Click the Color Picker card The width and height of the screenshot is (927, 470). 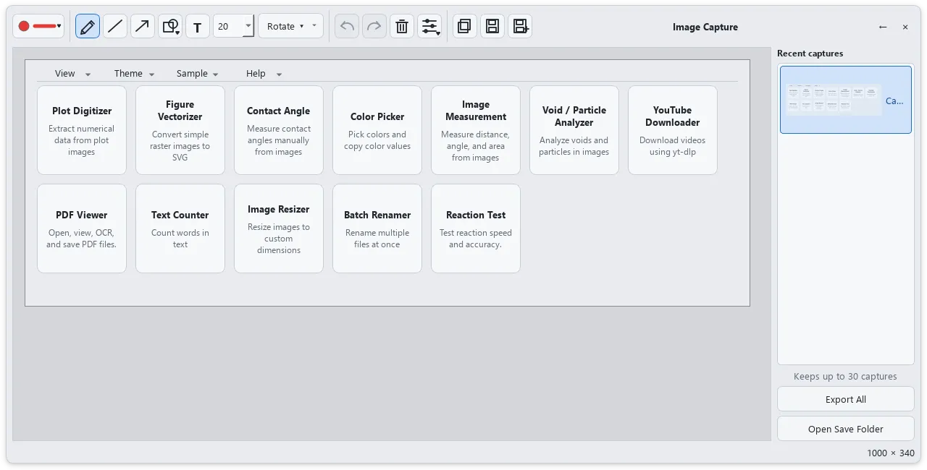(x=377, y=130)
